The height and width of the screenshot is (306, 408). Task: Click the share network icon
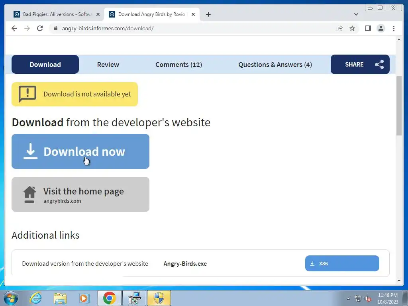pyautogui.click(x=379, y=64)
